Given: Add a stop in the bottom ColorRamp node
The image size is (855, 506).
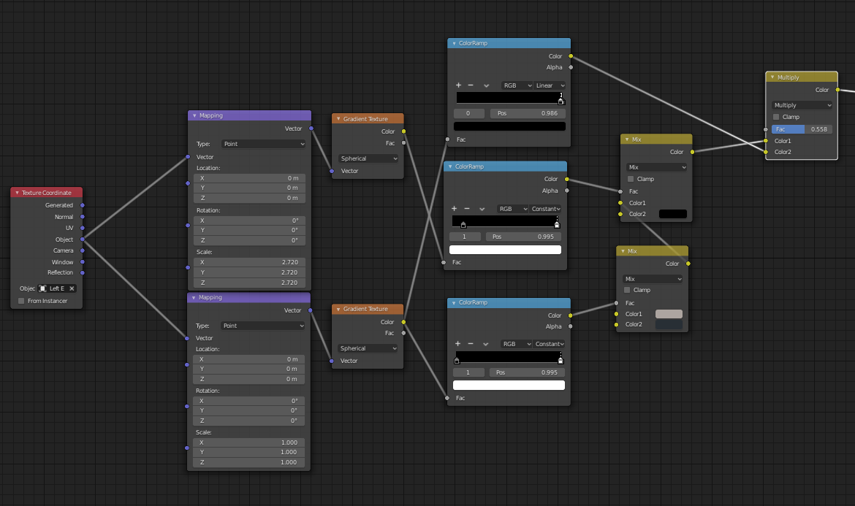Looking at the screenshot, I should tap(457, 344).
